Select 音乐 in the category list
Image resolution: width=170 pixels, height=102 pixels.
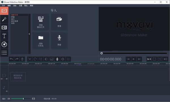pos(13,19)
